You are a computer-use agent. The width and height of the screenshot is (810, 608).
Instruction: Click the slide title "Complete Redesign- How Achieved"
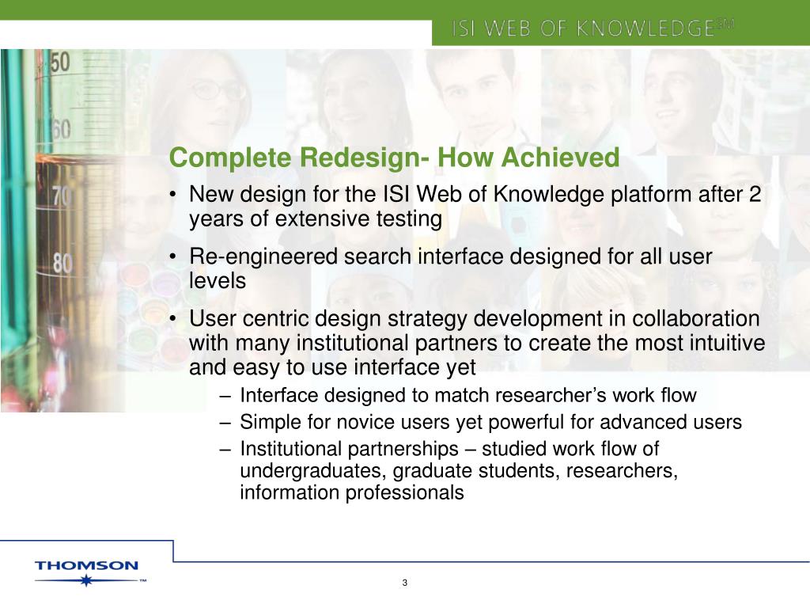pos(394,158)
